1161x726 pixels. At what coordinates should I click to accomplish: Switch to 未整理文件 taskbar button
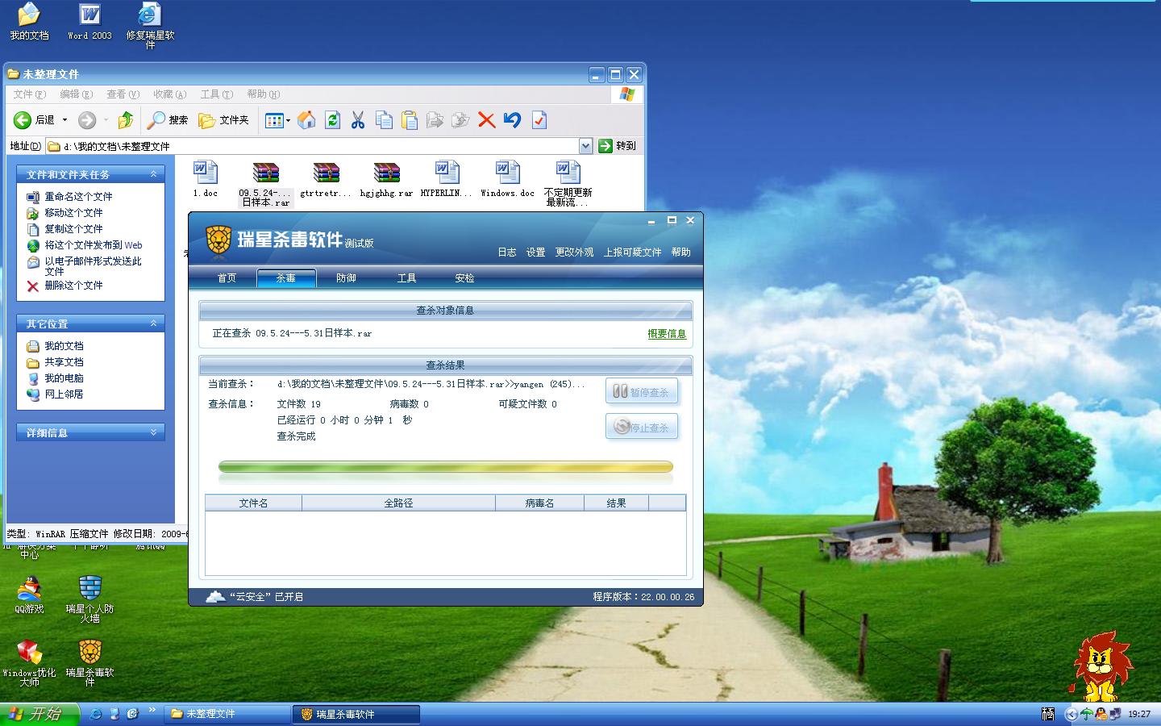(228, 714)
